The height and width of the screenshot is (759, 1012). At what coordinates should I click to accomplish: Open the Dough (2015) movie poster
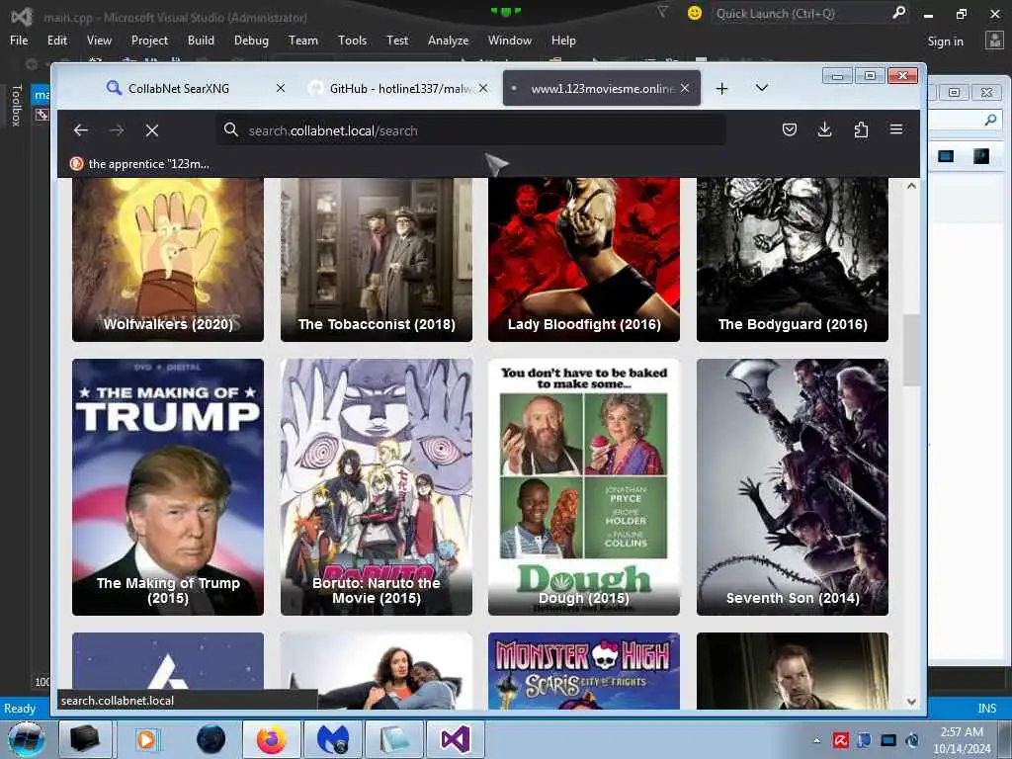tap(584, 486)
